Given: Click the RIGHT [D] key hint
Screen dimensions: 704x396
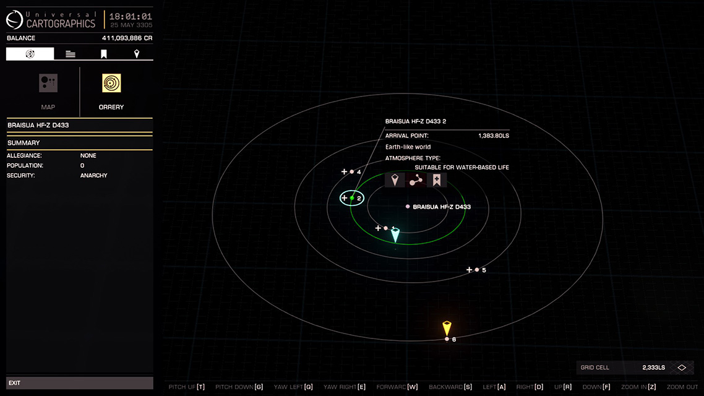Looking at the screenshot, I should tap(530, 387).
